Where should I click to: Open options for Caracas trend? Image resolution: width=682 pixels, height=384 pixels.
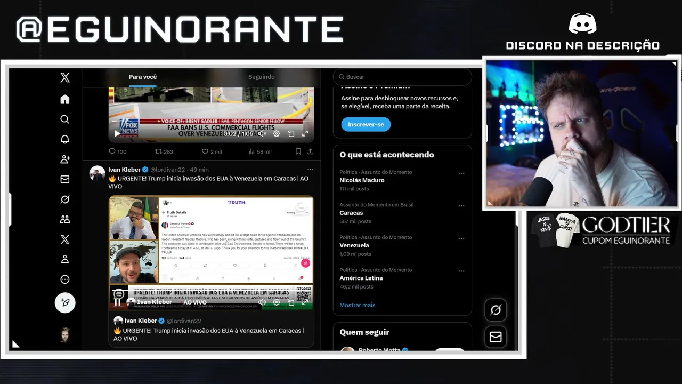click(x=461, y=206)
